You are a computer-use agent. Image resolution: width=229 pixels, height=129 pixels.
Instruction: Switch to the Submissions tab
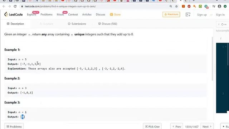point(77,24)
